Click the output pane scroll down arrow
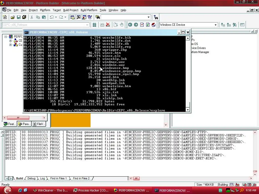Viewport: 259px width, 194px height. [255, 175]
